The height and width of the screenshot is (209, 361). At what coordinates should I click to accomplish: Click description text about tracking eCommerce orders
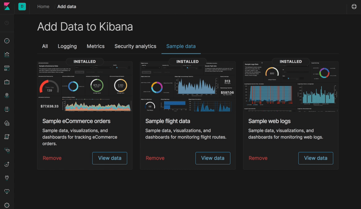click(x=80, y=137)
